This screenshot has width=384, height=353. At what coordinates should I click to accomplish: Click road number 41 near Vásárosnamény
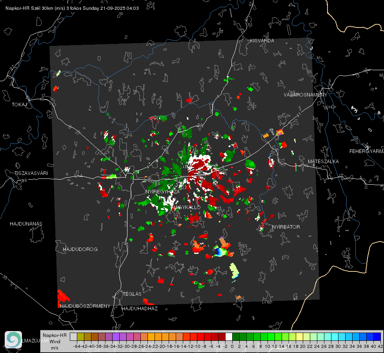[x=298, y=115]
